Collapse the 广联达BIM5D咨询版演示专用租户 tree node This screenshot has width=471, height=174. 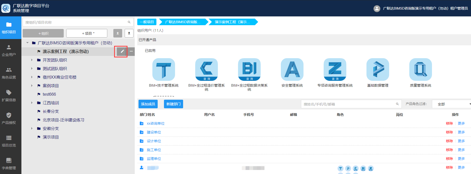click(x=27, y=43)
